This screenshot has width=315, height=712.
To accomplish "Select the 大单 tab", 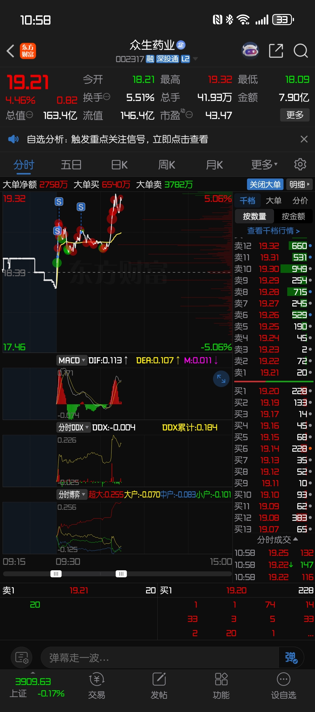I will tap(273, 200).
